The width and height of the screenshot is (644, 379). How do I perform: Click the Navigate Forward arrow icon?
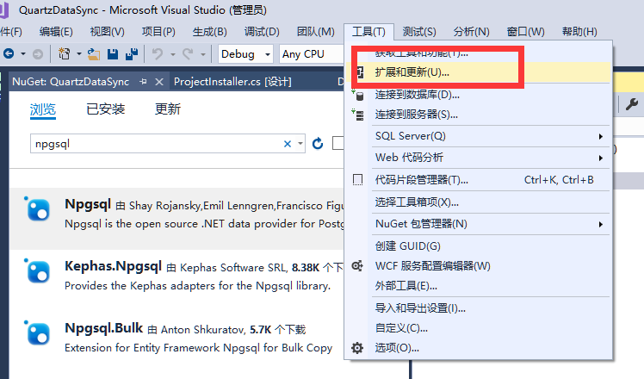coord(37,54)
